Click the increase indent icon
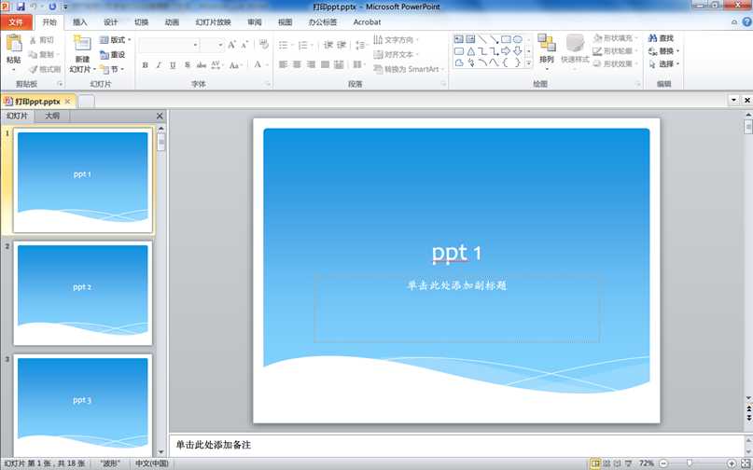The width and height of the screenshot is (753, 470). click(x=342, y=45)
